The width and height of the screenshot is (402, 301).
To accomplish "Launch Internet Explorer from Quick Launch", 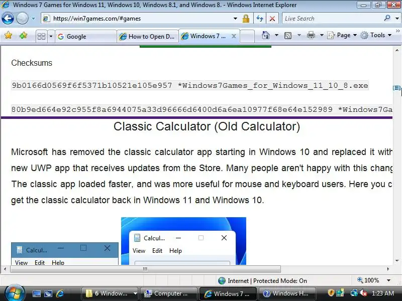I will [60, 293].
